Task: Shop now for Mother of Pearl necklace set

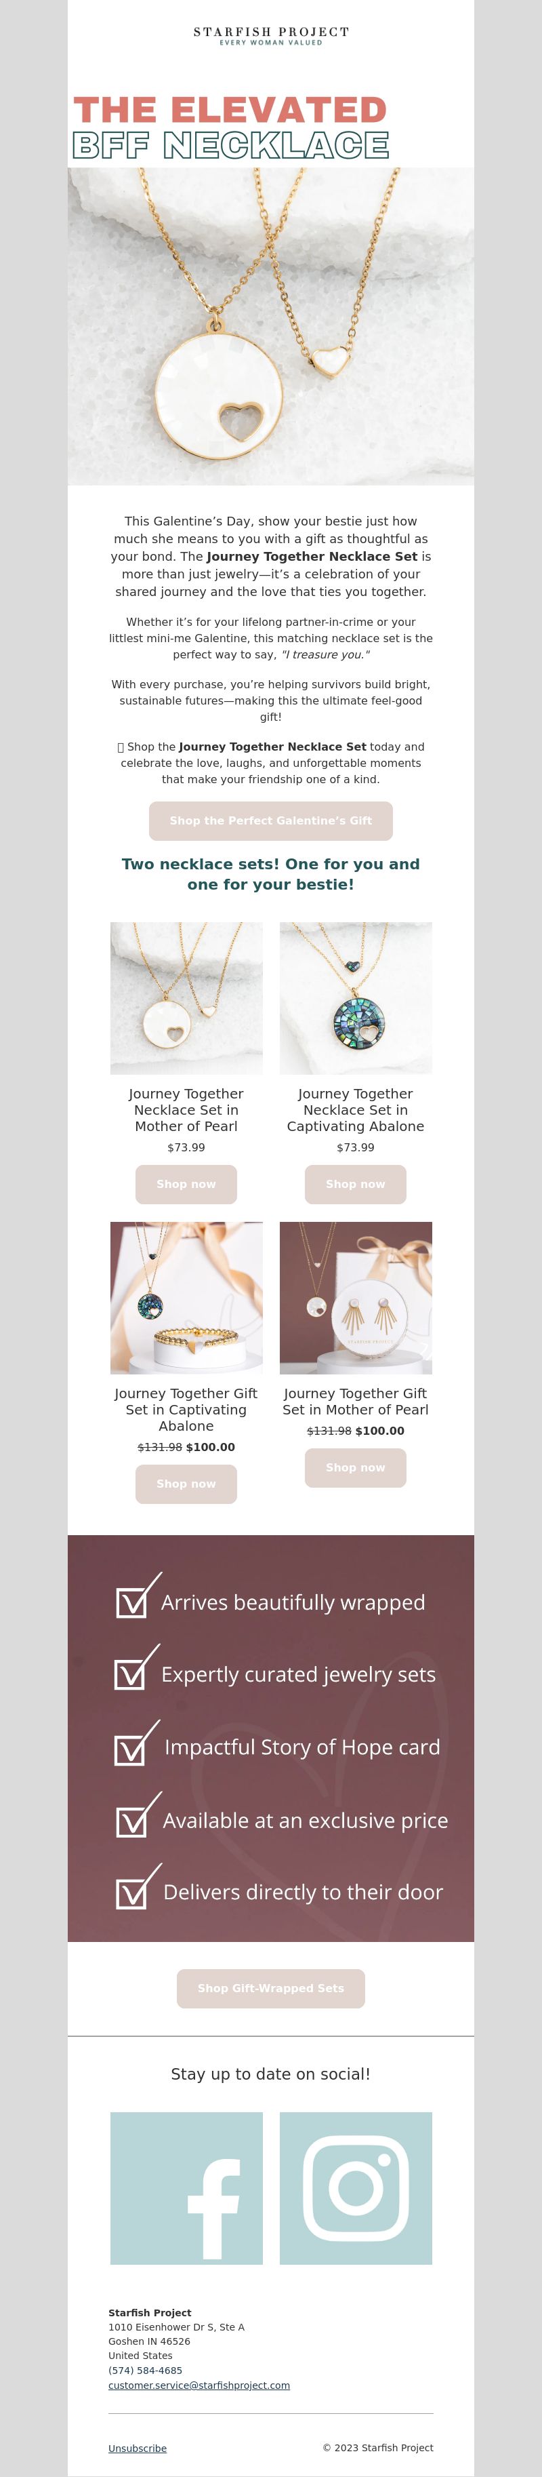Action: pyautogui.click(x=186, y=1184)
